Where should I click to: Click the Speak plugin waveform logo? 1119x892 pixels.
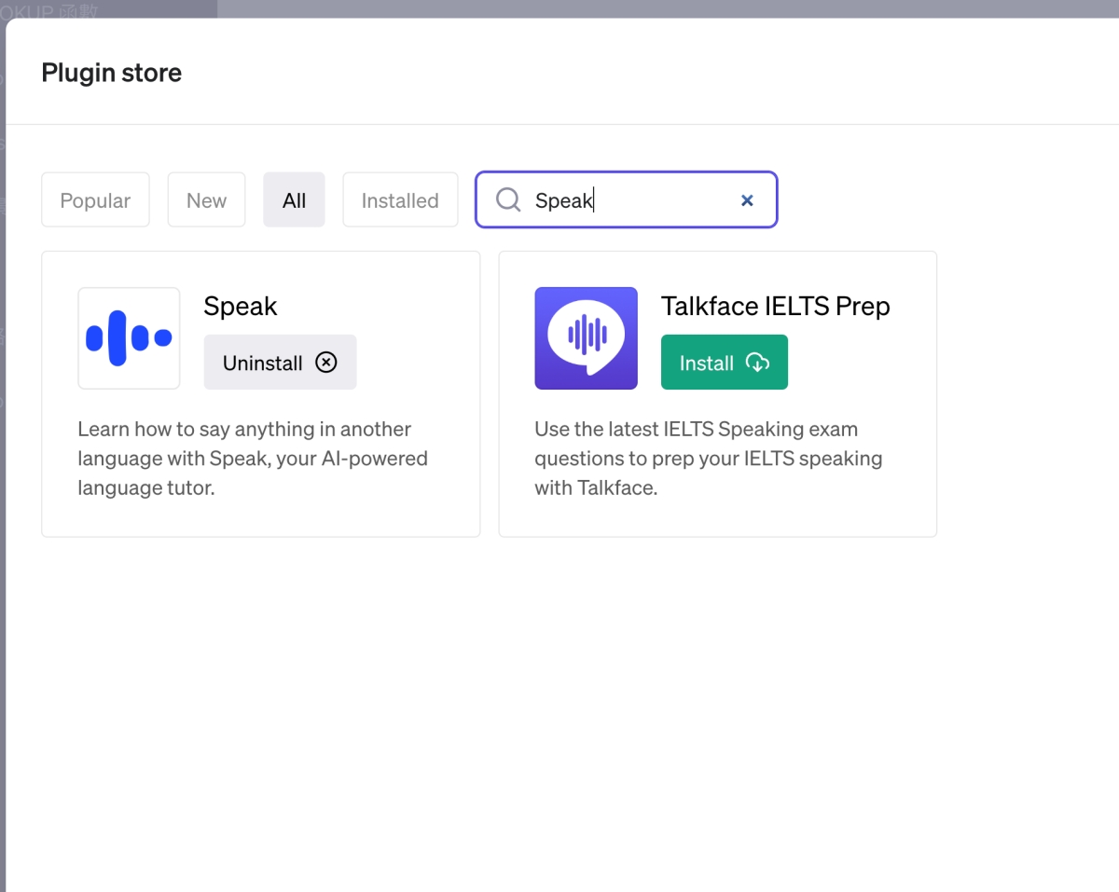coord(129,338)
